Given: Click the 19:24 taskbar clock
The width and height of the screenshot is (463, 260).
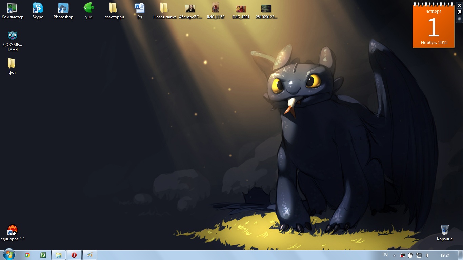Looking at the screenshot, I should click(445, 255).
